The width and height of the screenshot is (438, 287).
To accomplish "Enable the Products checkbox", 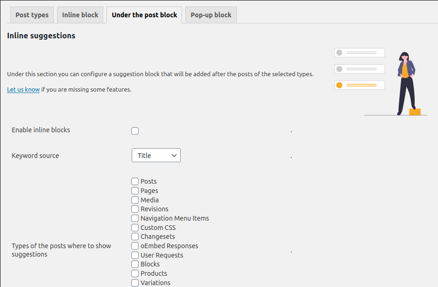I will 135,273.
